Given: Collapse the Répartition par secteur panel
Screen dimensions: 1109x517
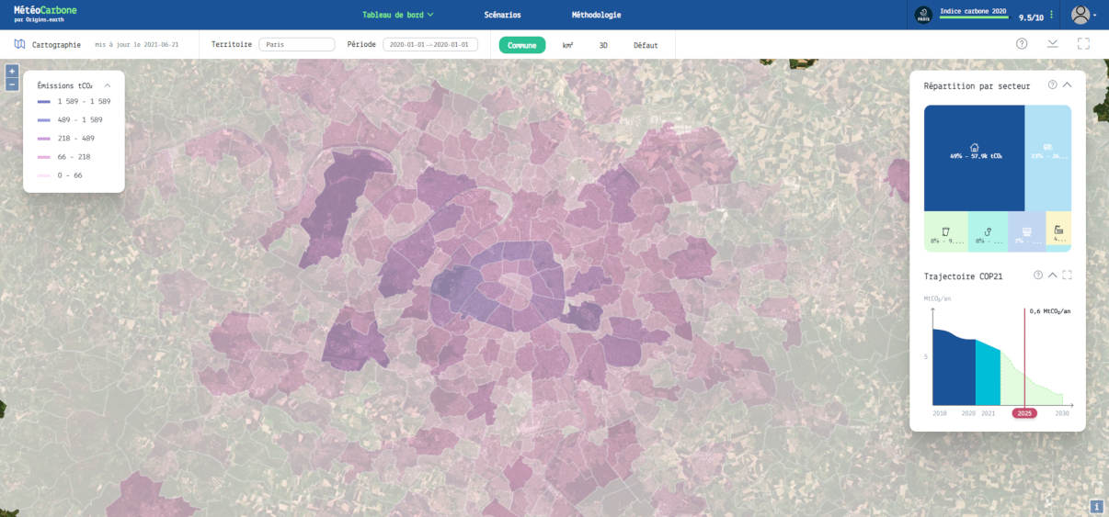Looking at the screenshot, I should click(1068, 85).
